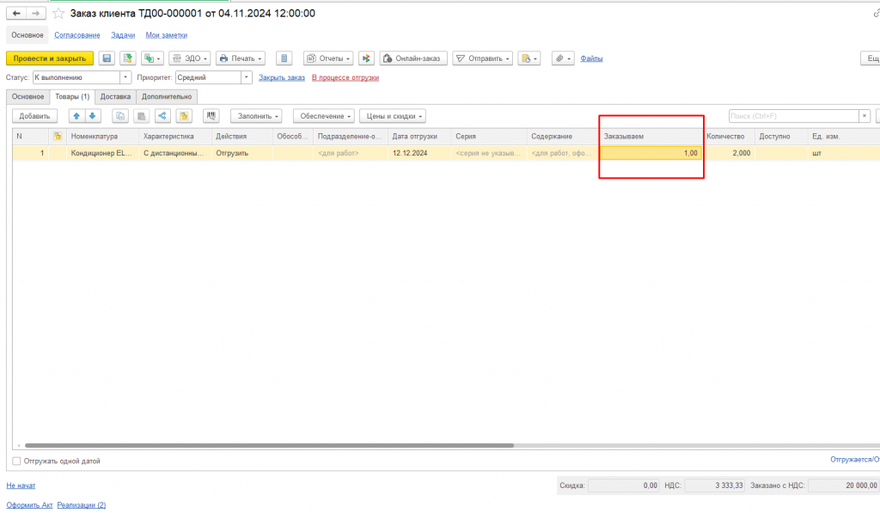Move row down with blue down arrow
The image size is (880, 513).
[x=93, y=116]
